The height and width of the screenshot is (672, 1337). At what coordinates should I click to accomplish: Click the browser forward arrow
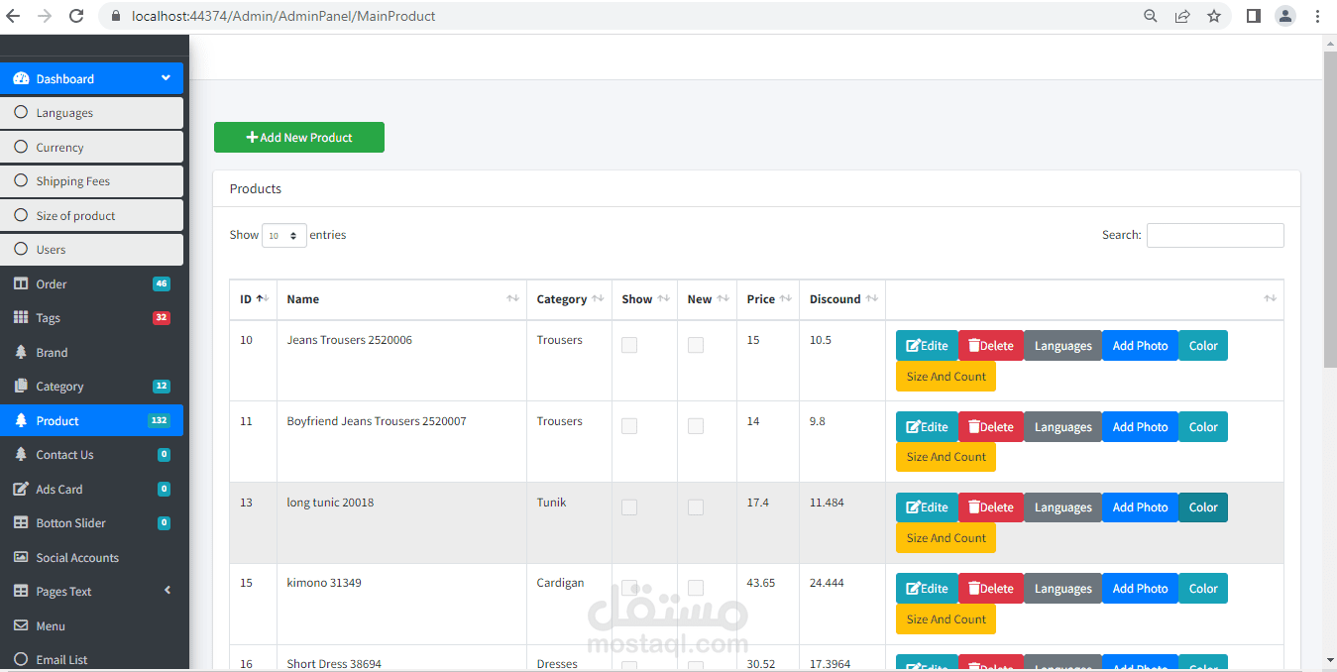pos(45,16)
